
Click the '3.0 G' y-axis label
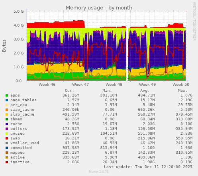[x=19, y=39]
